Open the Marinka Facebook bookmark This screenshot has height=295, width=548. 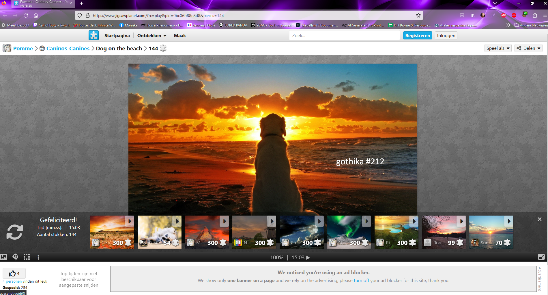coord(128,25)
